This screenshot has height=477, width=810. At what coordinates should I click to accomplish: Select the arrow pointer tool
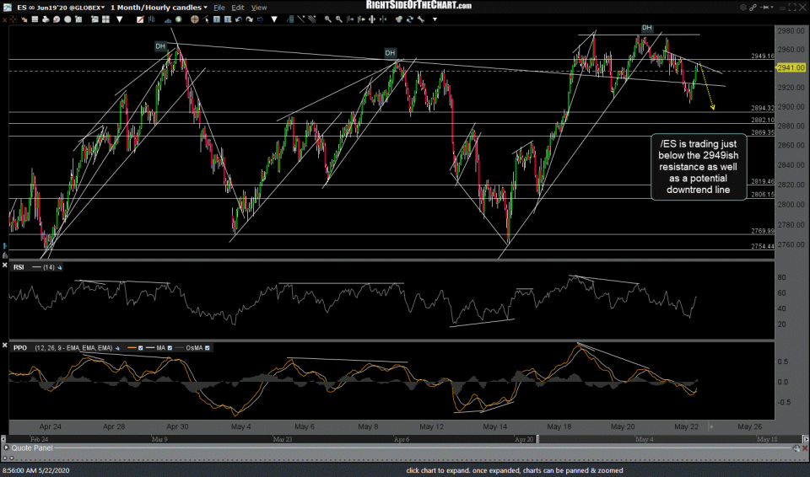coord(206,19)
